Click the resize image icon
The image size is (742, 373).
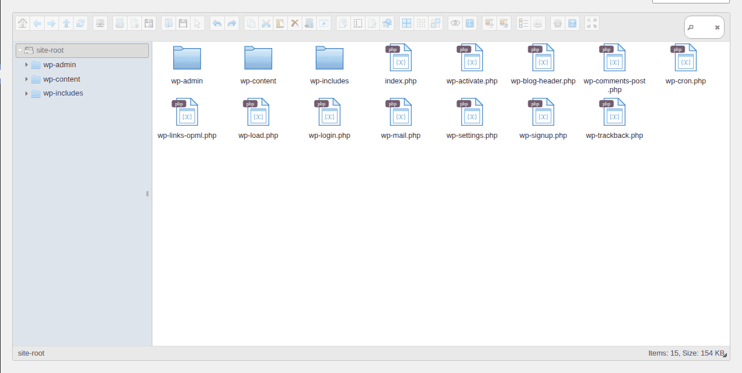(387, 24)
